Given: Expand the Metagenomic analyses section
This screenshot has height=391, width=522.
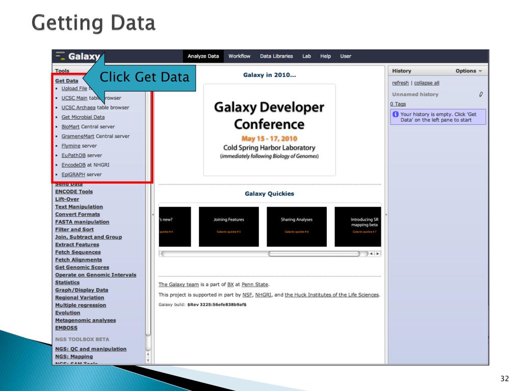Looking at the screenshot, I should click(86, 320).
